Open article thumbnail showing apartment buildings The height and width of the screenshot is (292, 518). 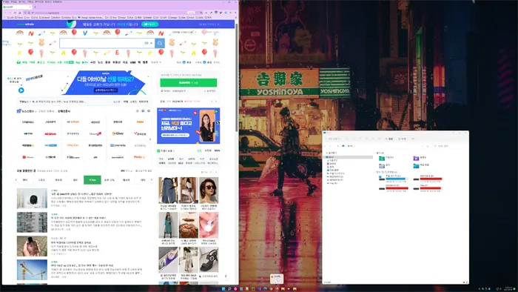[32, 222]
